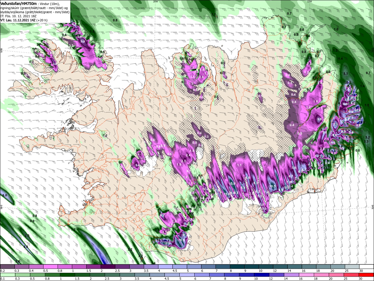Pick the darkest purple swatch labeled 2, top row
The height and width of the screenshot is (281, 374).
click(x=108, y=267)
